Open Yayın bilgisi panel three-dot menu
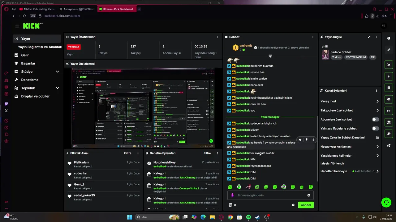396x222 pixels. pos(376,37)
